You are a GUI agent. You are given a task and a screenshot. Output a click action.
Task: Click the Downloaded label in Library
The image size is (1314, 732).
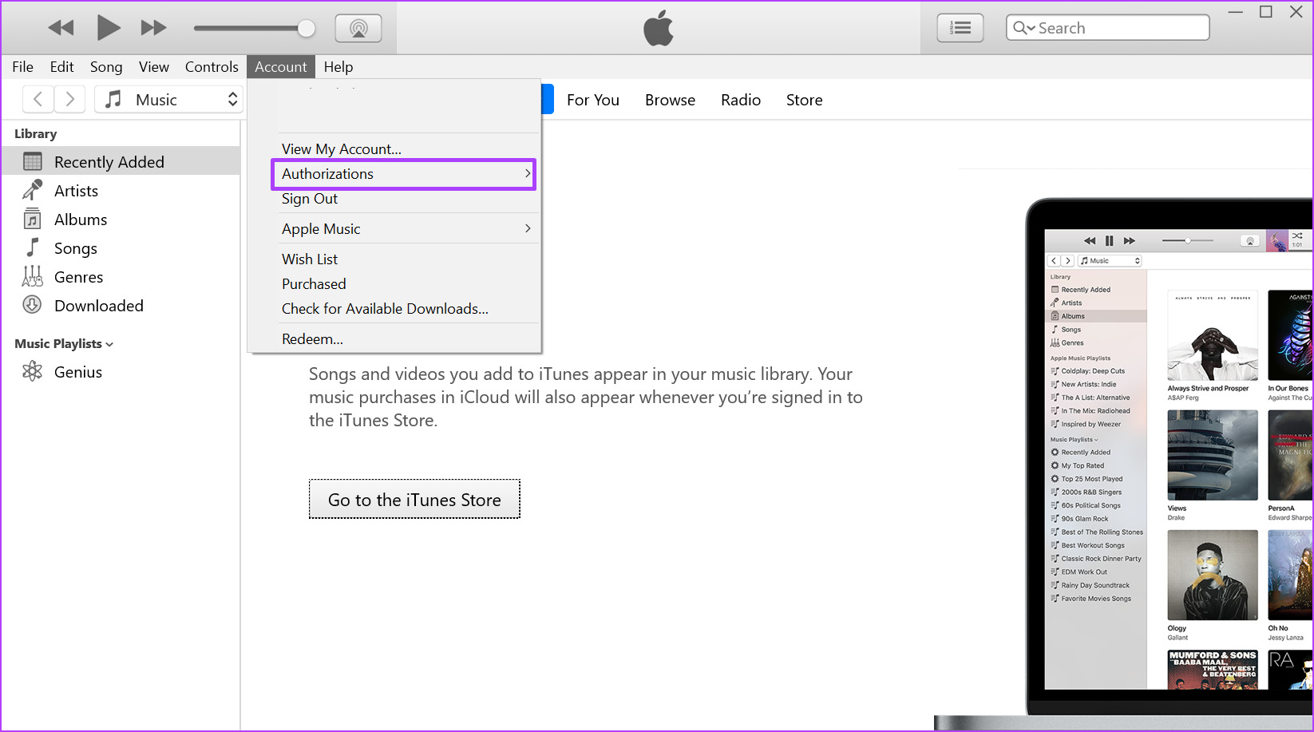(x=99, y=306)
